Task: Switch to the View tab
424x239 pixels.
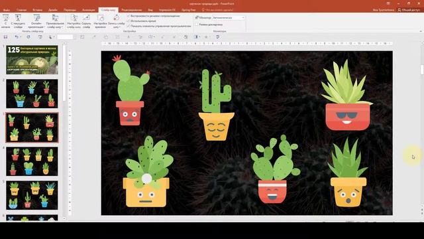Action: 150,10
